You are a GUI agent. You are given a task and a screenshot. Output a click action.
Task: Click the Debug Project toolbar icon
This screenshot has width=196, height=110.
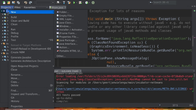coord(80,3)
